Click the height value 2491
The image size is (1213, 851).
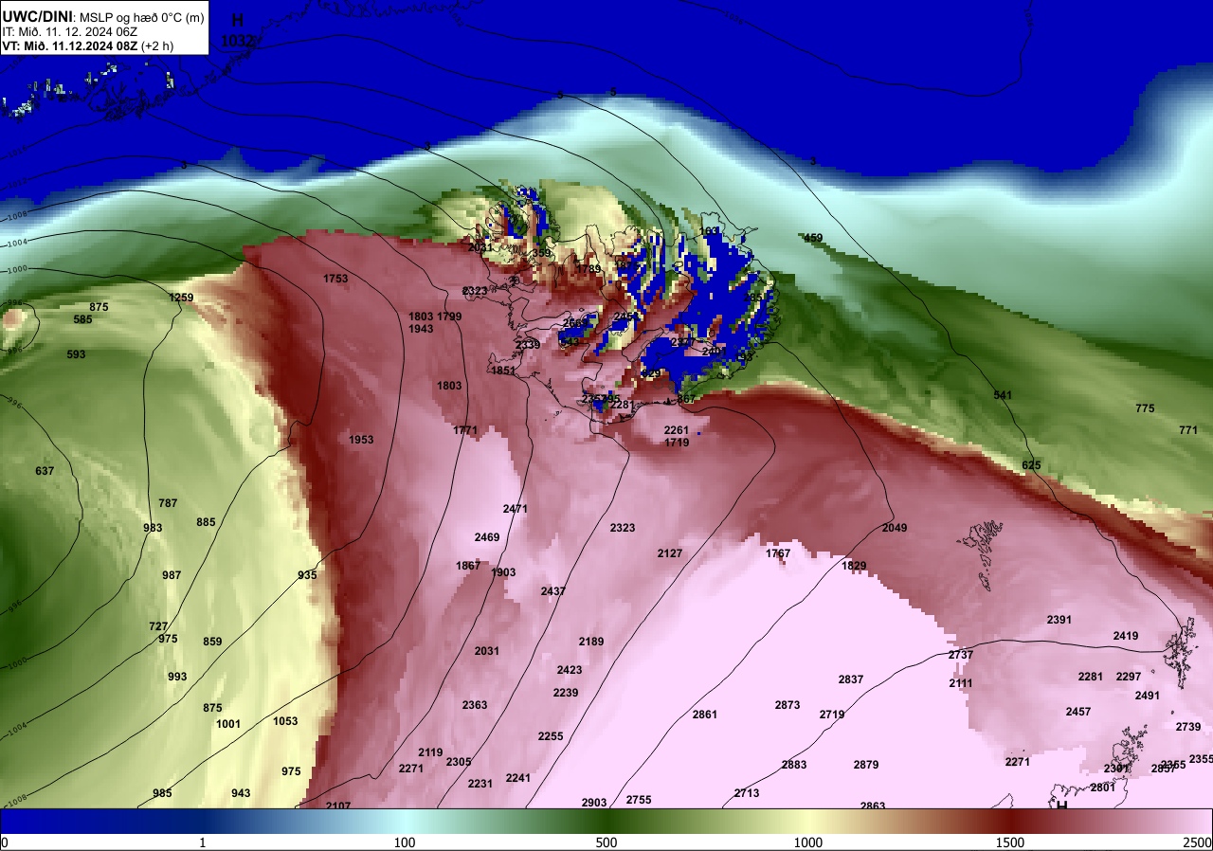click(1148, 696)
